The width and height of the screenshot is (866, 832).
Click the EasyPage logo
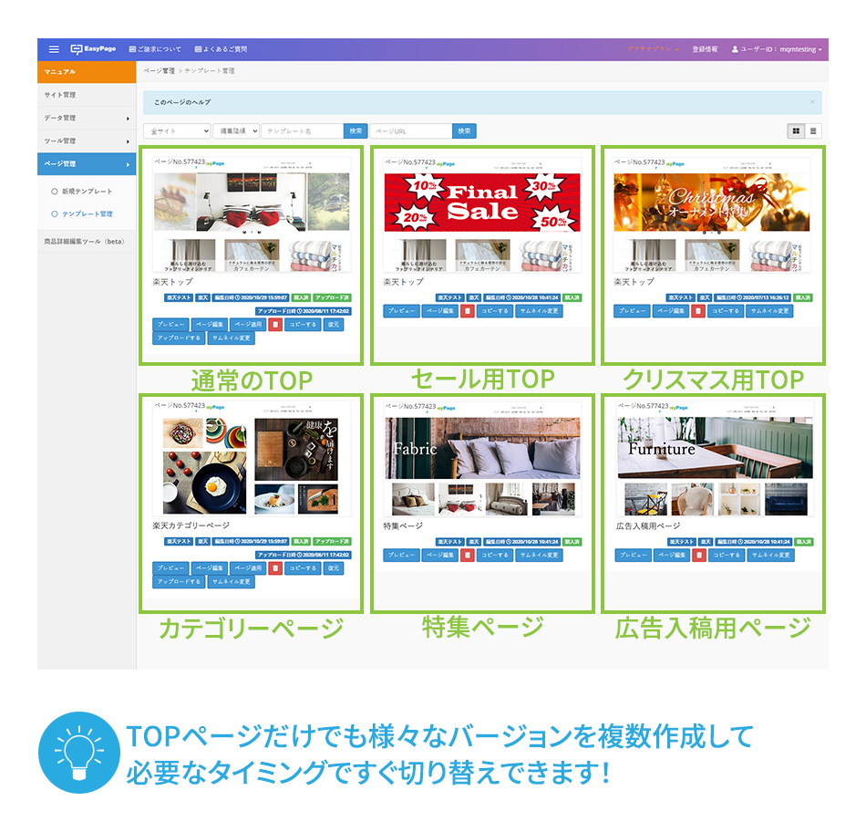tap(93, 49)
